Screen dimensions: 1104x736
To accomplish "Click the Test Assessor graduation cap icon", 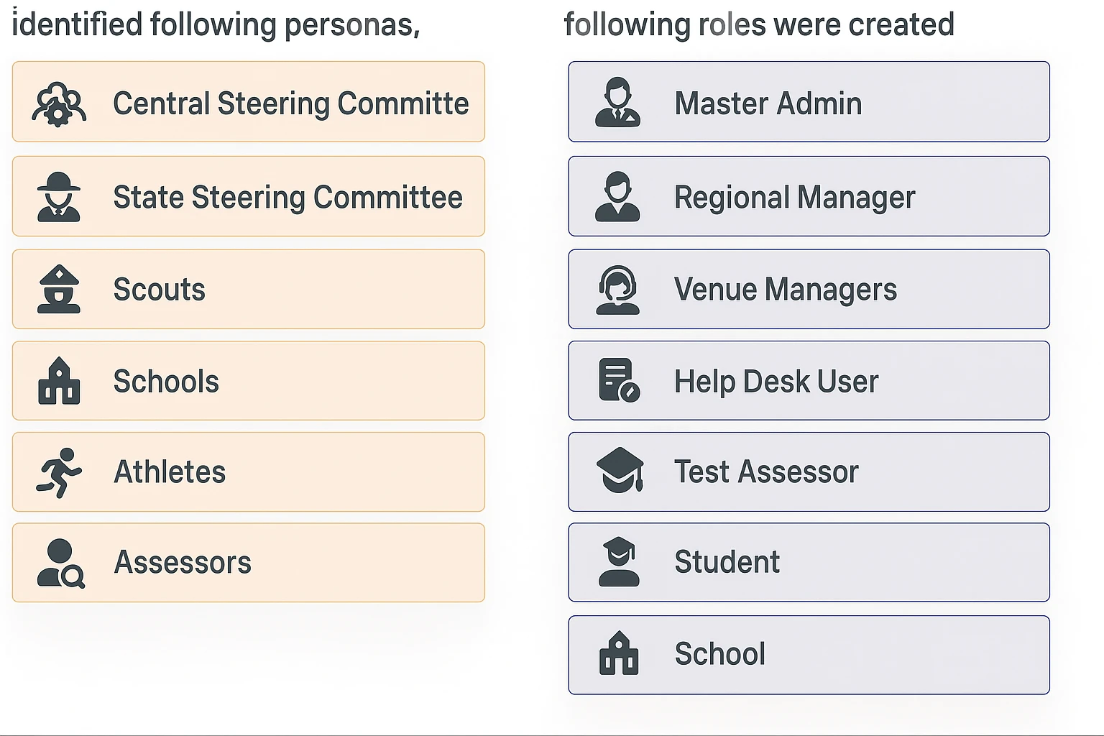I will 620,471.
